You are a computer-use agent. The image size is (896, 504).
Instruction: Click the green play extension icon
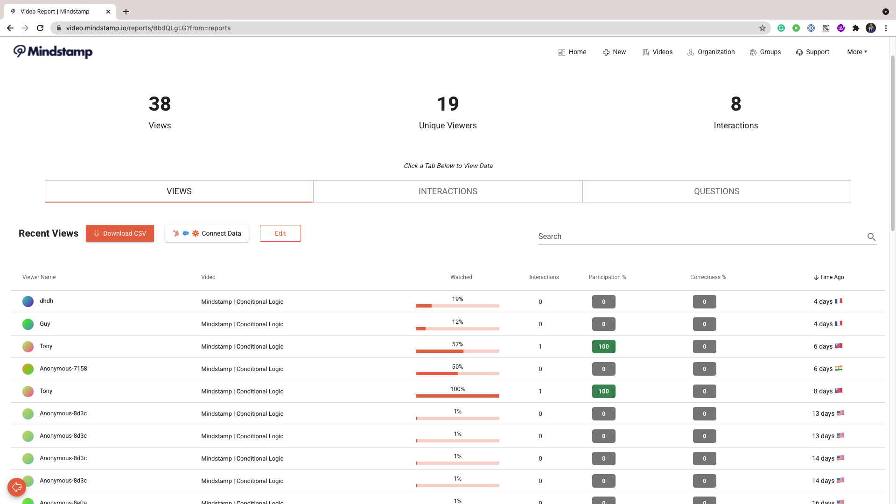coord(796,28)
